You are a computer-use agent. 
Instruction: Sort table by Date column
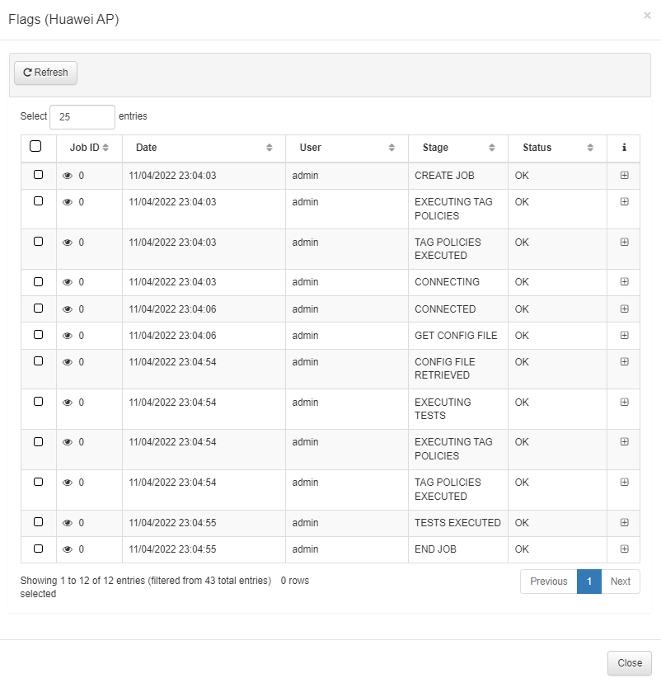tap(204, 148)
